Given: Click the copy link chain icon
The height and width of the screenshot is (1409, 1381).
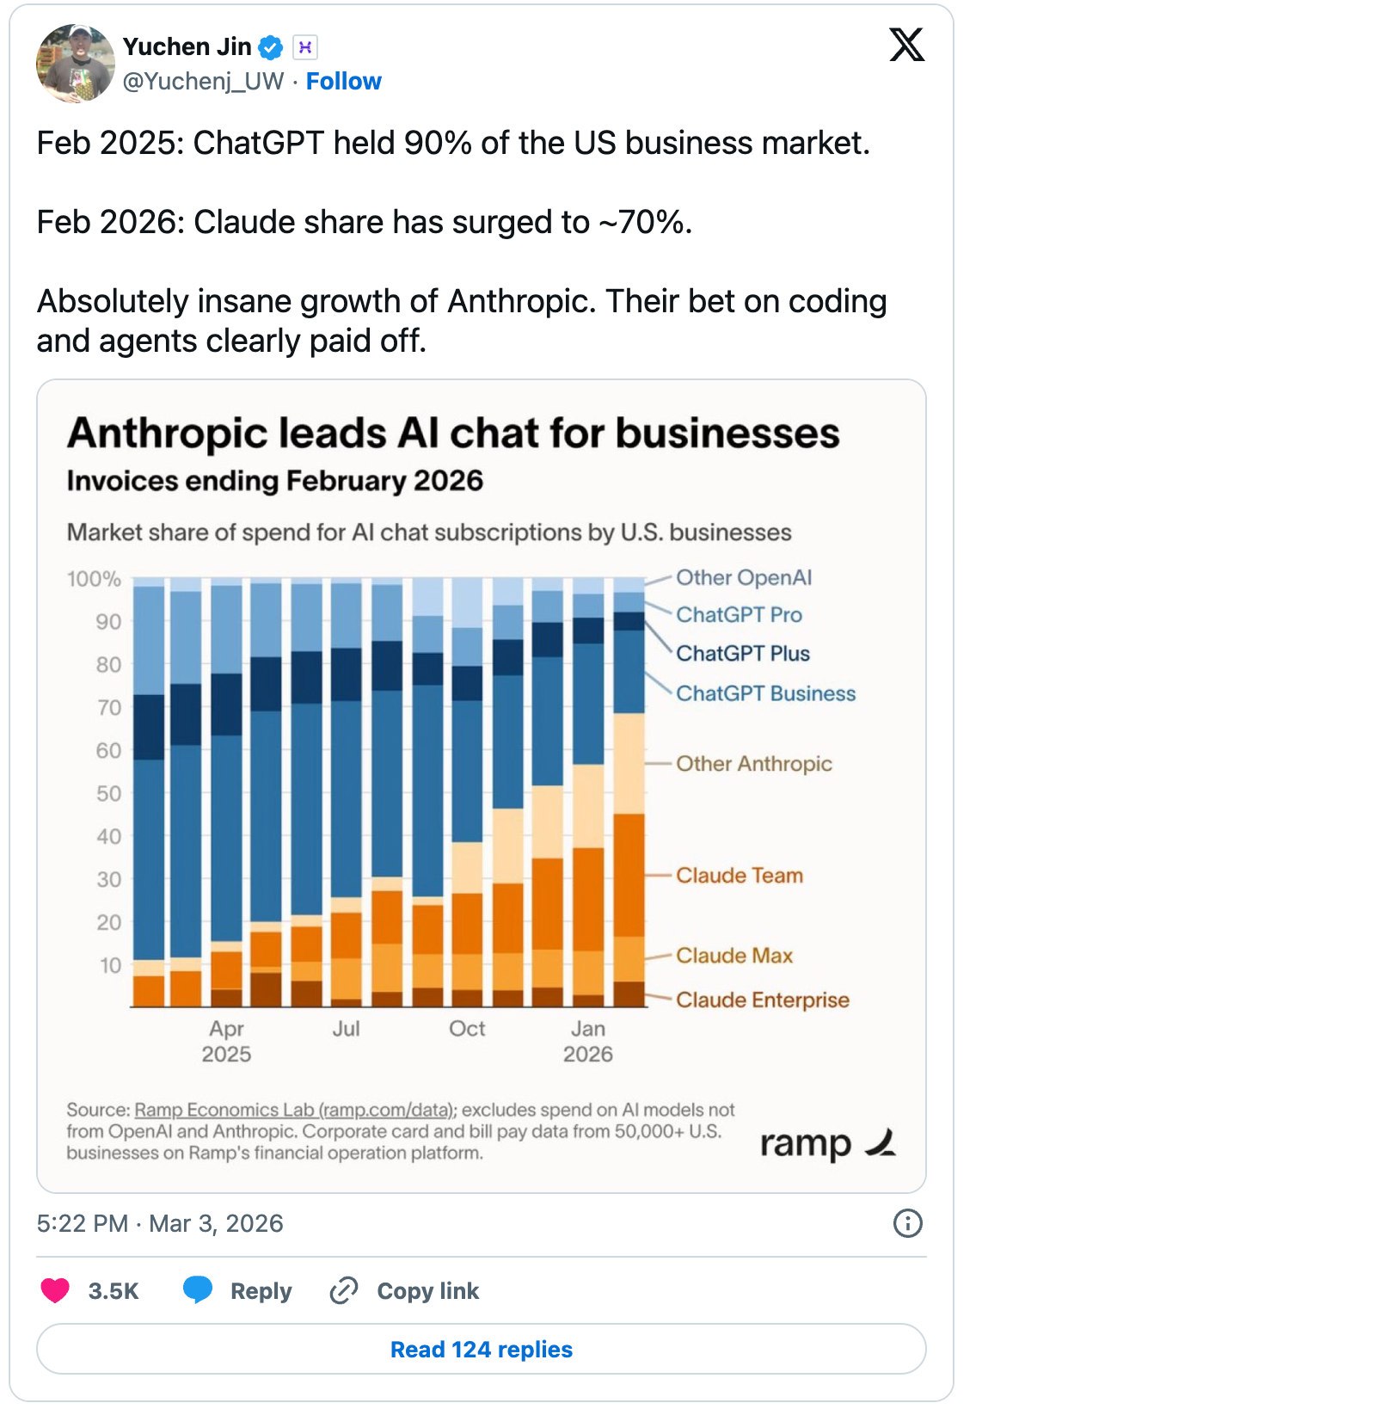Looking at the screenshot, I should click(x=344, y=1290).
